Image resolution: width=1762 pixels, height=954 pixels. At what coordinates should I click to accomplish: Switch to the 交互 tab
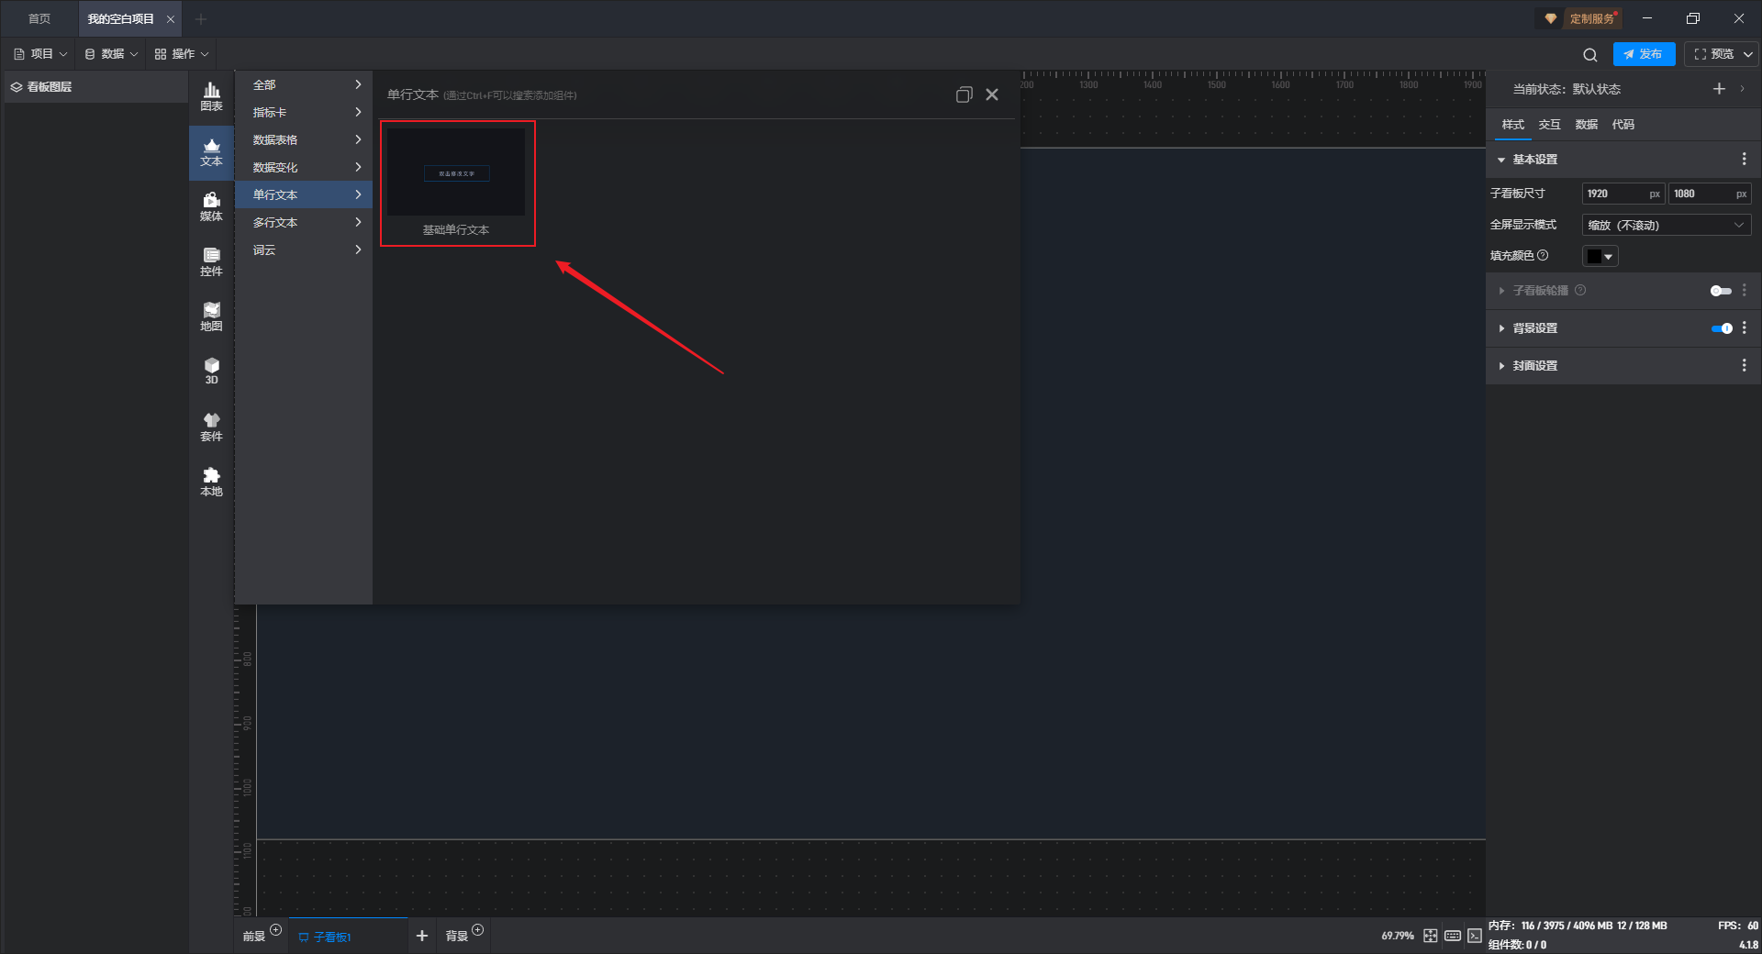[x=1549, y=125]
